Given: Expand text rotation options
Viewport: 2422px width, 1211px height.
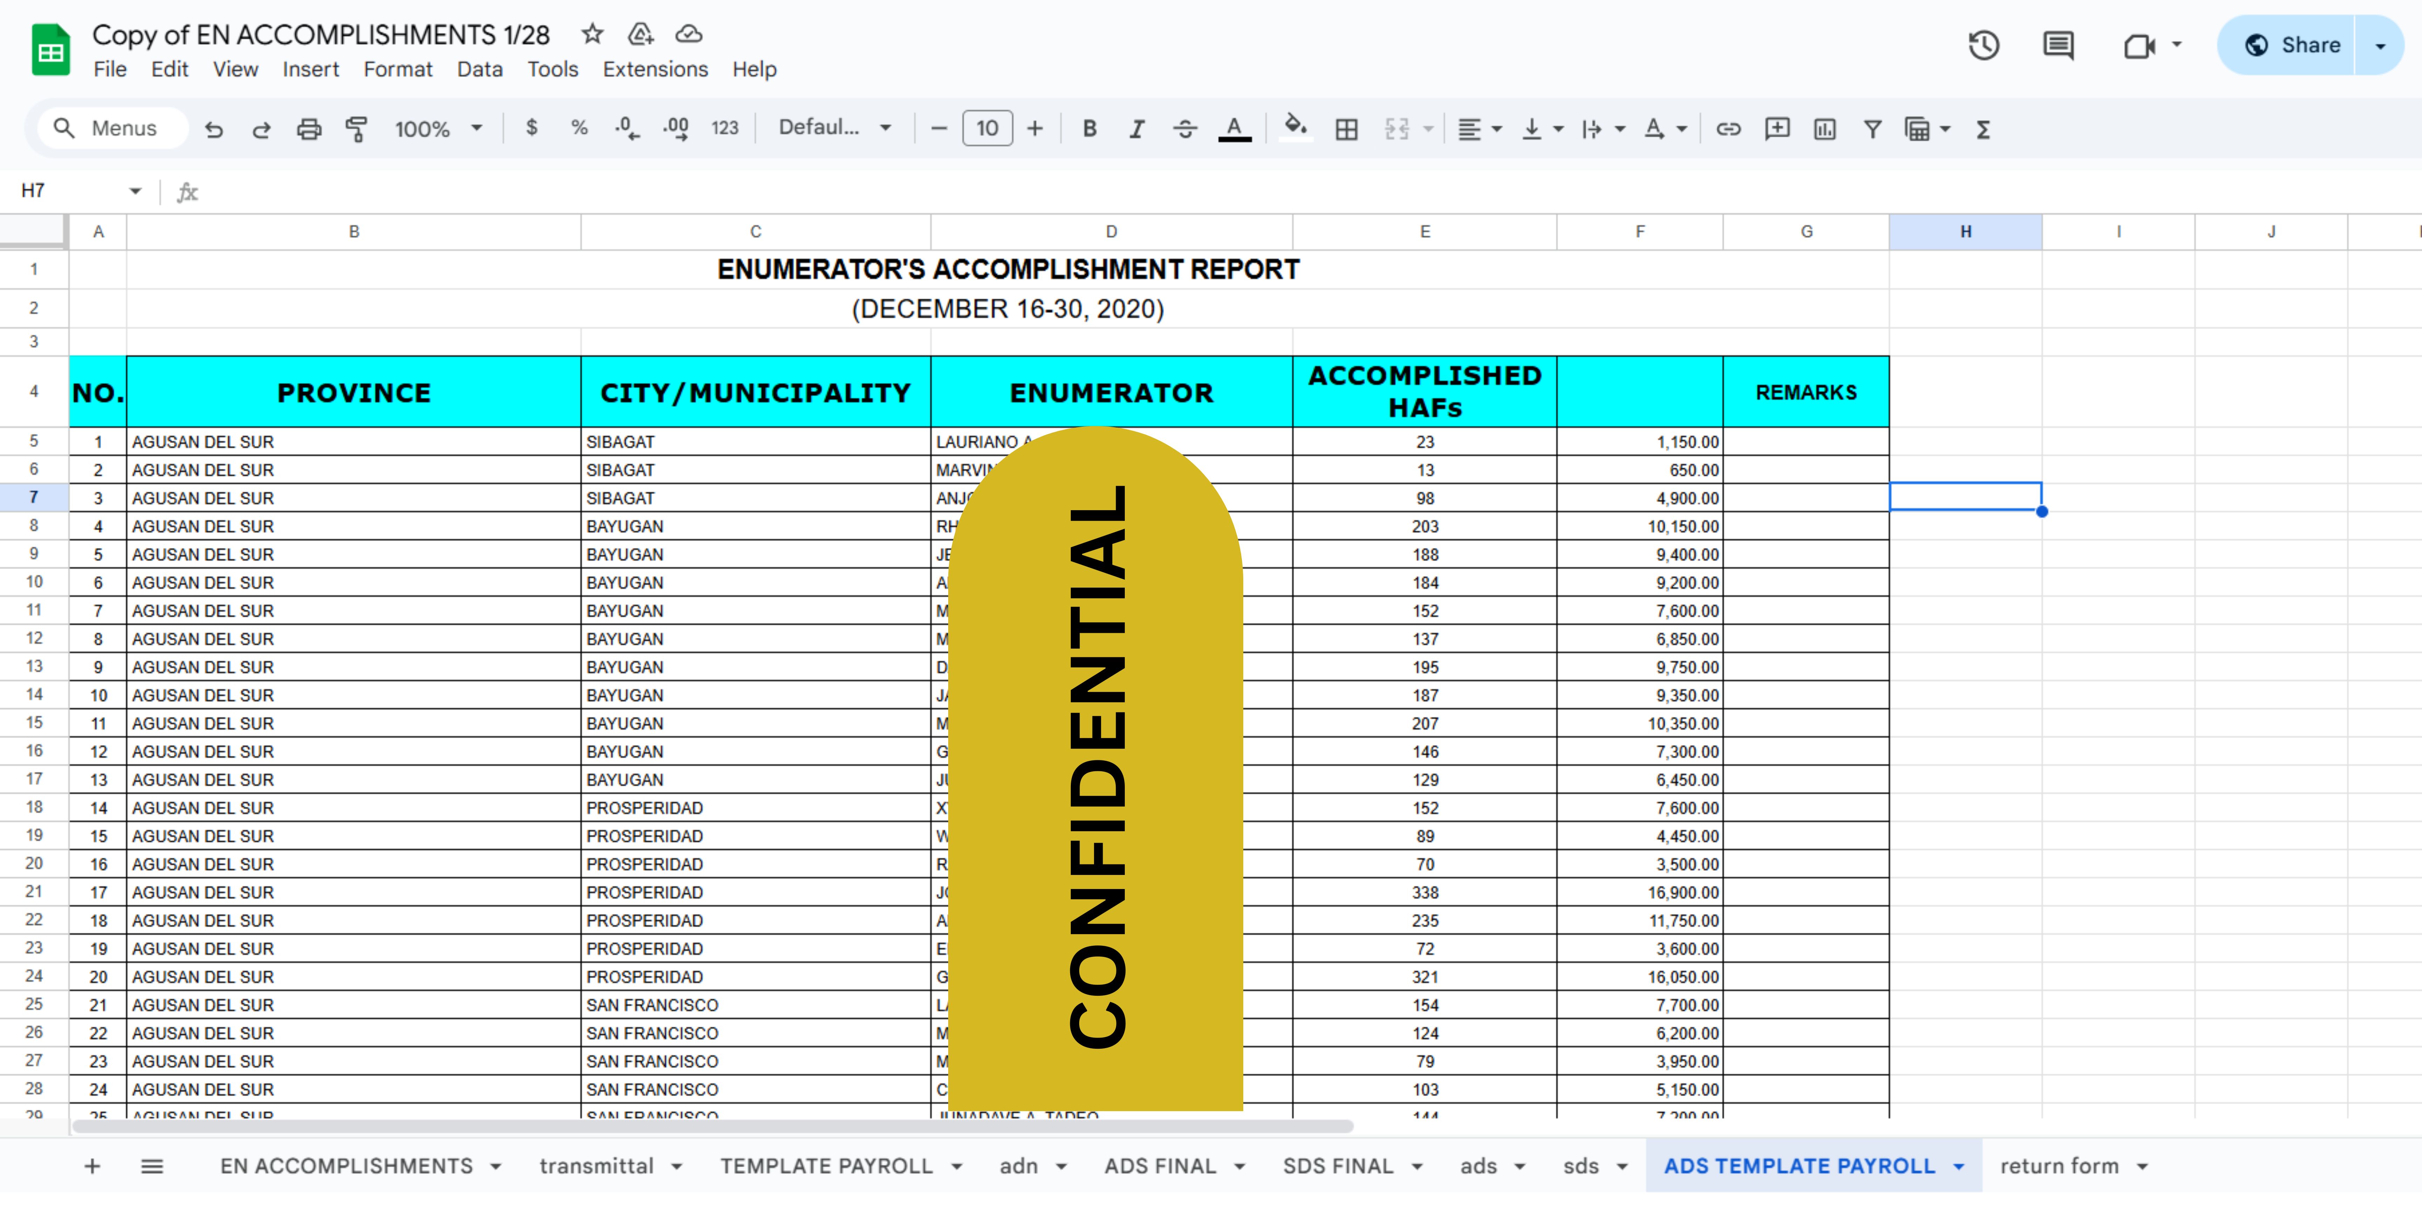Looking at the screenshot, I should 1682,129.
